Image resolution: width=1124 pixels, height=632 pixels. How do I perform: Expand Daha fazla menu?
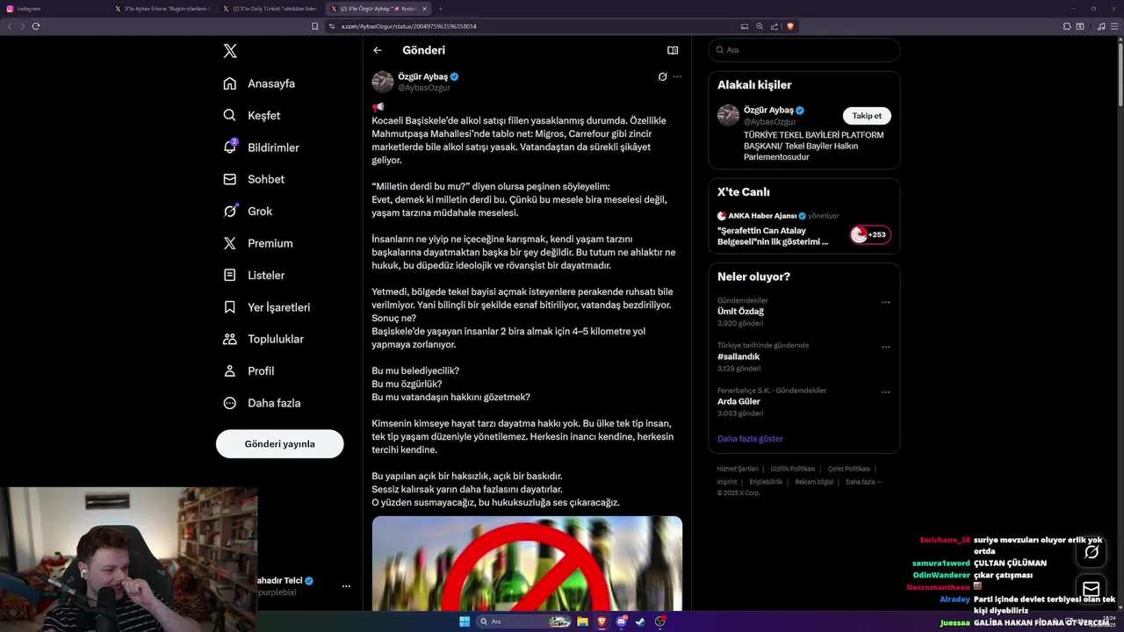262,403
